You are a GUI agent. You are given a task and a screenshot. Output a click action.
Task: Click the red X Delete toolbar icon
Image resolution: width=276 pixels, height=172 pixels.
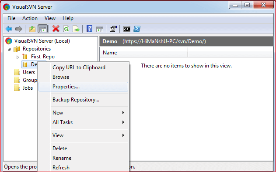(x=56, y=29)
